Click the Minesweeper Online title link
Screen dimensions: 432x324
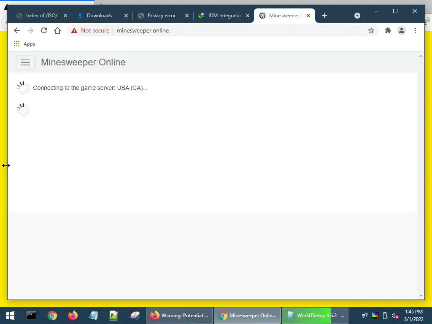83,62
